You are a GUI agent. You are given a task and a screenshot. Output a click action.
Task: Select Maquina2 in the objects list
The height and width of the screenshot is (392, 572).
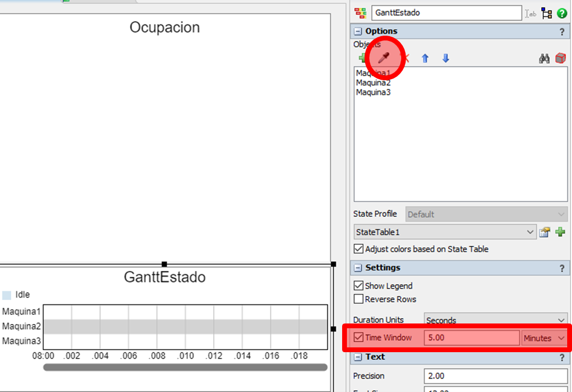(373, 83)
